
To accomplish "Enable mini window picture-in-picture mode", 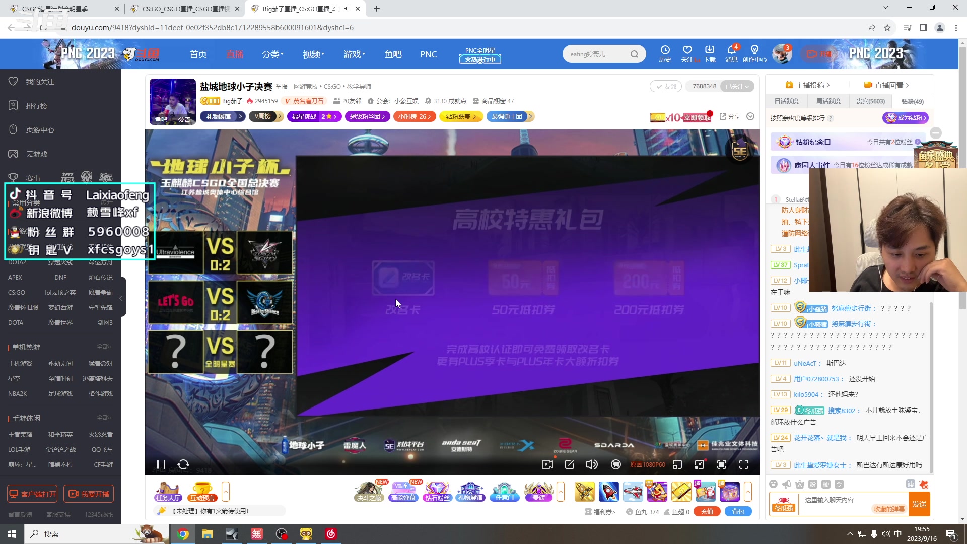I will point(677,464).
